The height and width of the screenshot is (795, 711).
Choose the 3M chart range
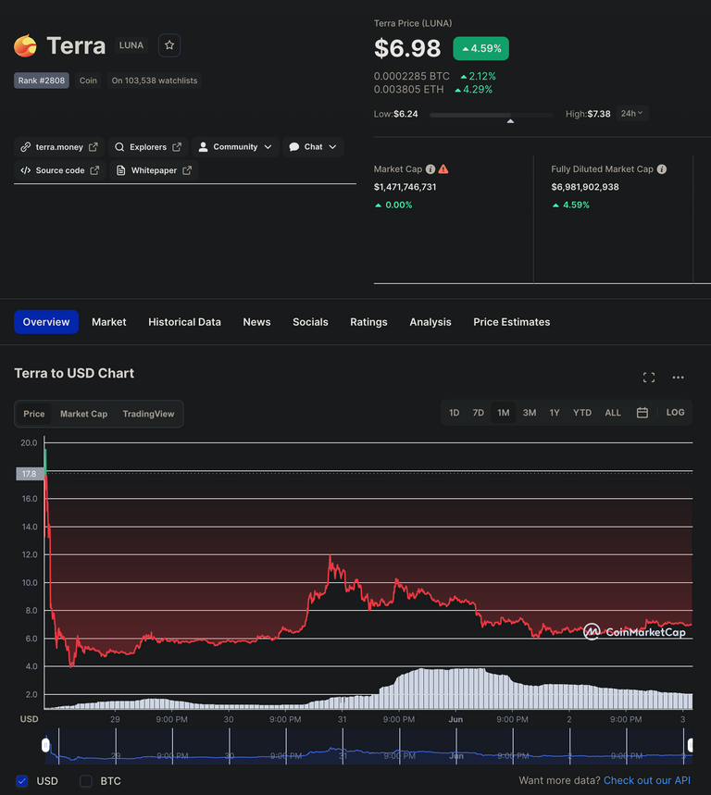point(530,413)
